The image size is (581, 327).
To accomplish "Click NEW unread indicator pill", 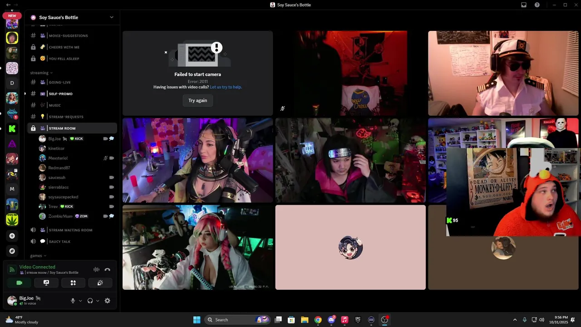I will 12,15.
